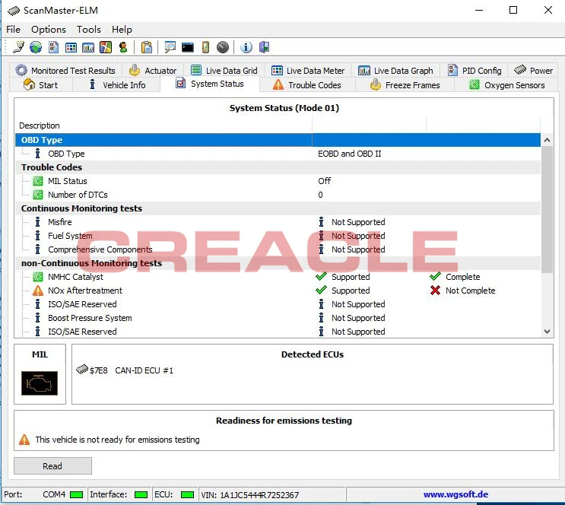Select the Comprehensive Components row
The image size is (565, 505).
278,249
